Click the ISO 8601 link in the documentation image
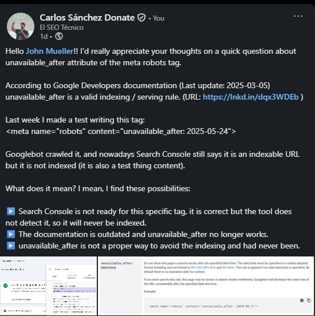Screen dimensions: 315x316 tap(229, 268)
